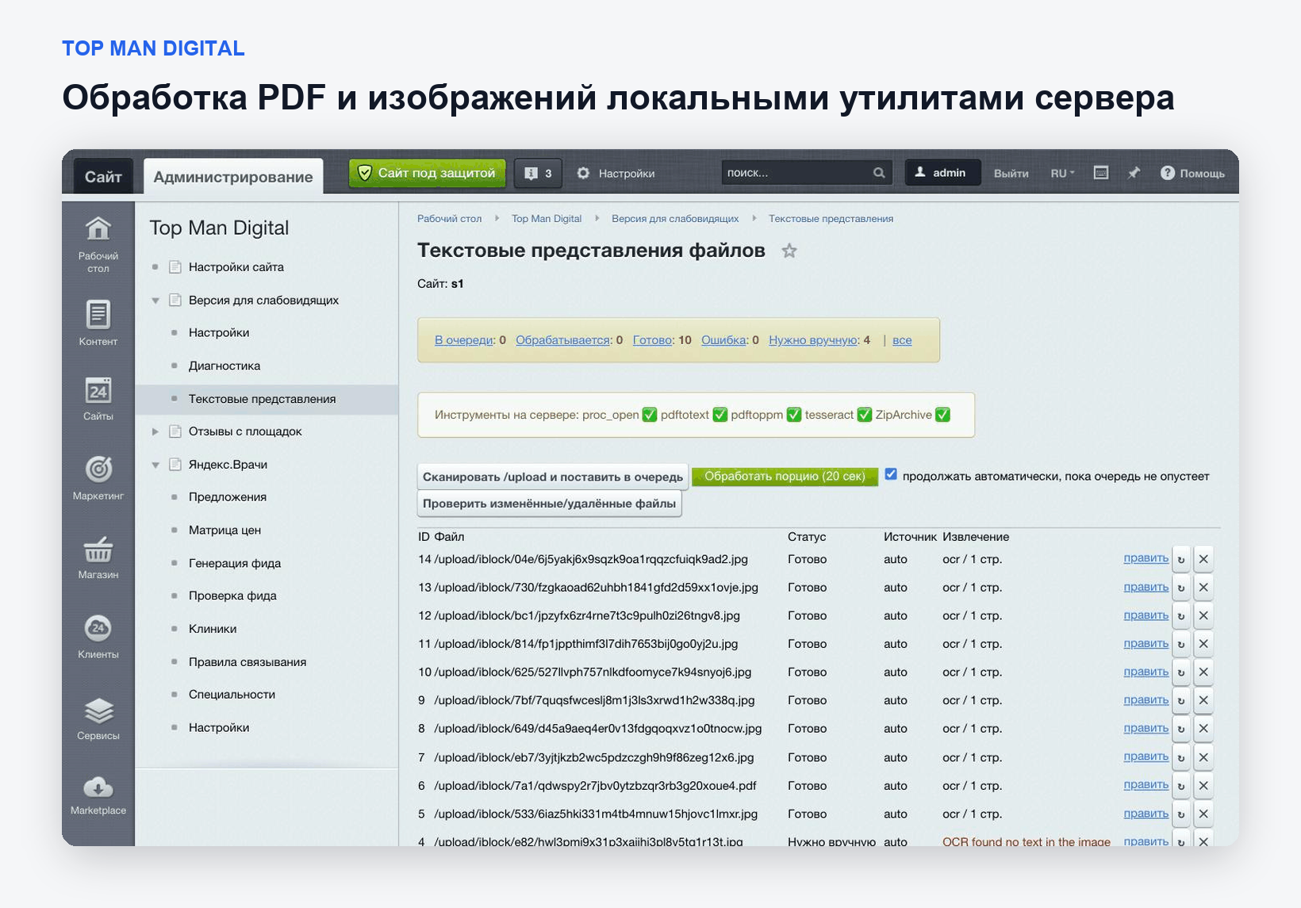Switch to the Администрирование tab
Image resolution: width=1301 pixels, height=908 pixels.
[x=233, y=176]
